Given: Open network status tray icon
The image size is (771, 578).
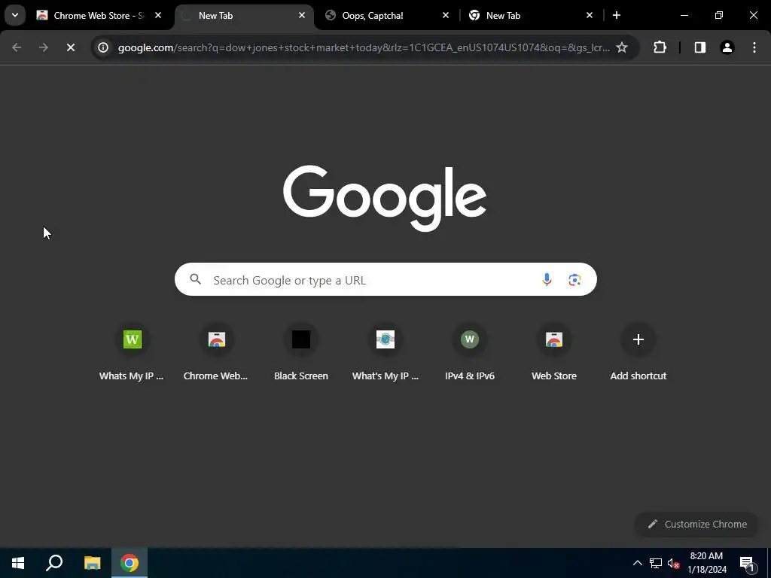Looking at the screenshot, I should point(656,563).
